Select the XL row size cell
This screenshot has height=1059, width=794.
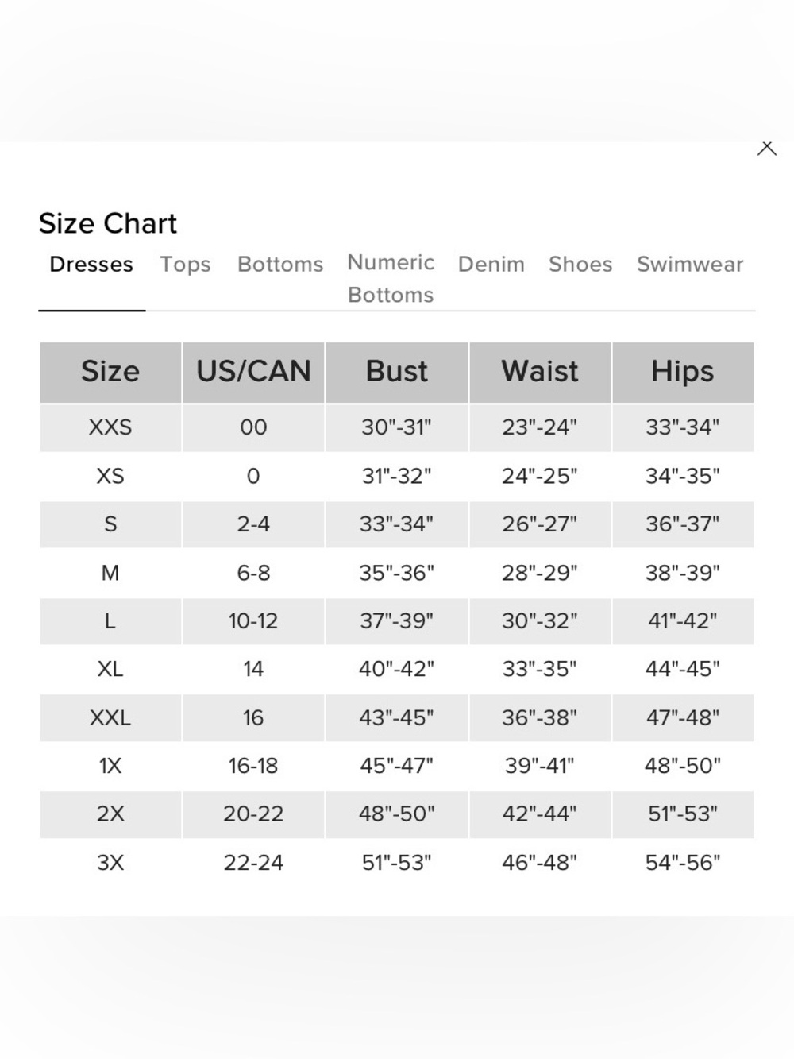coord(110,669)
